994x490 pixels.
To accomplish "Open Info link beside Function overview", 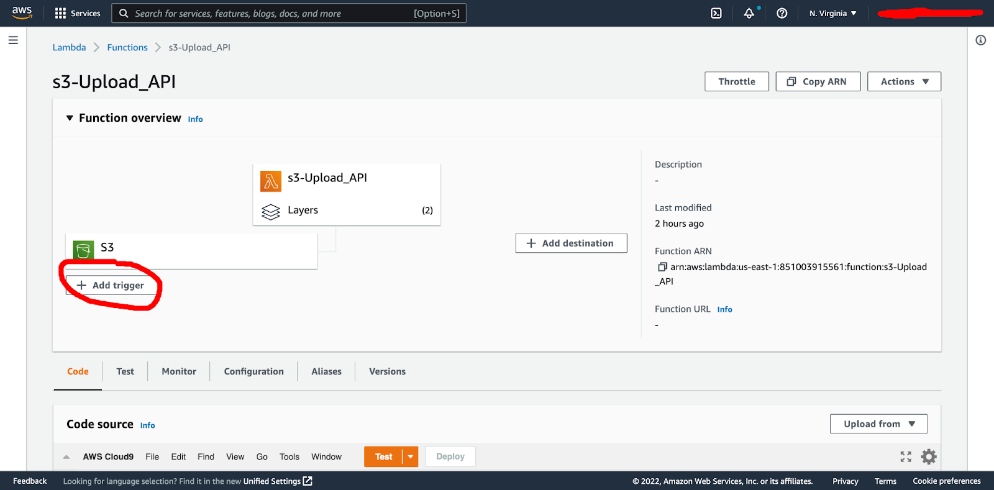I will click(x=195, y=119).
